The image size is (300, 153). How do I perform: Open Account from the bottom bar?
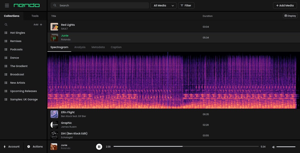[x=11, y=147]
